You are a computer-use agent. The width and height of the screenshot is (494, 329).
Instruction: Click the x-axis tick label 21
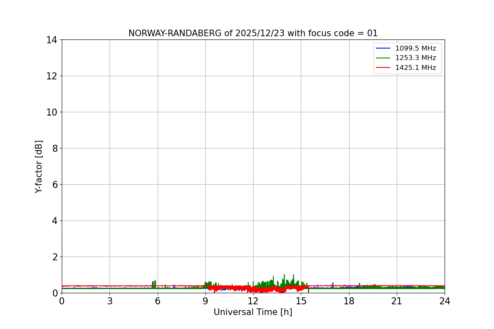pyautogui.click(x=397, y=301)
